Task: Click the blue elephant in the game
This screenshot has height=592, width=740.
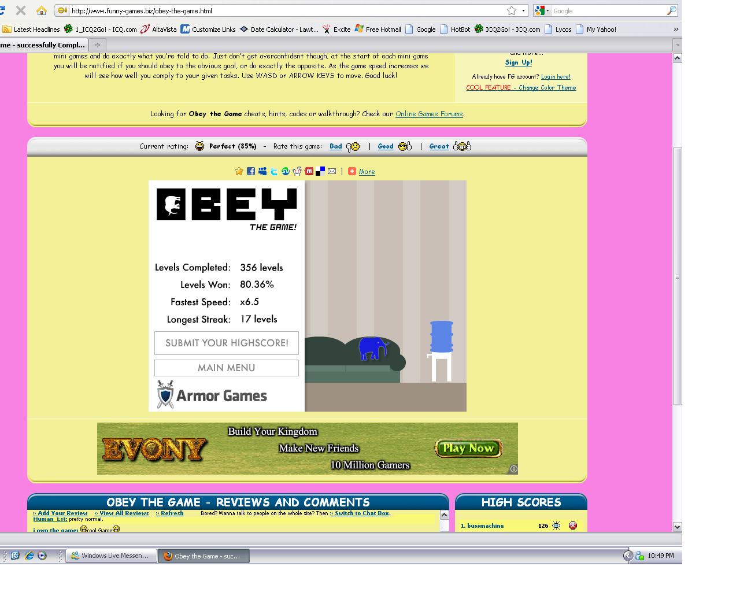Action: coord(373,349)
